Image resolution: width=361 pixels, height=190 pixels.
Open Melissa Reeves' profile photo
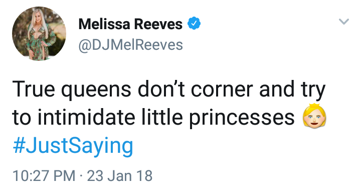[39, 34]
